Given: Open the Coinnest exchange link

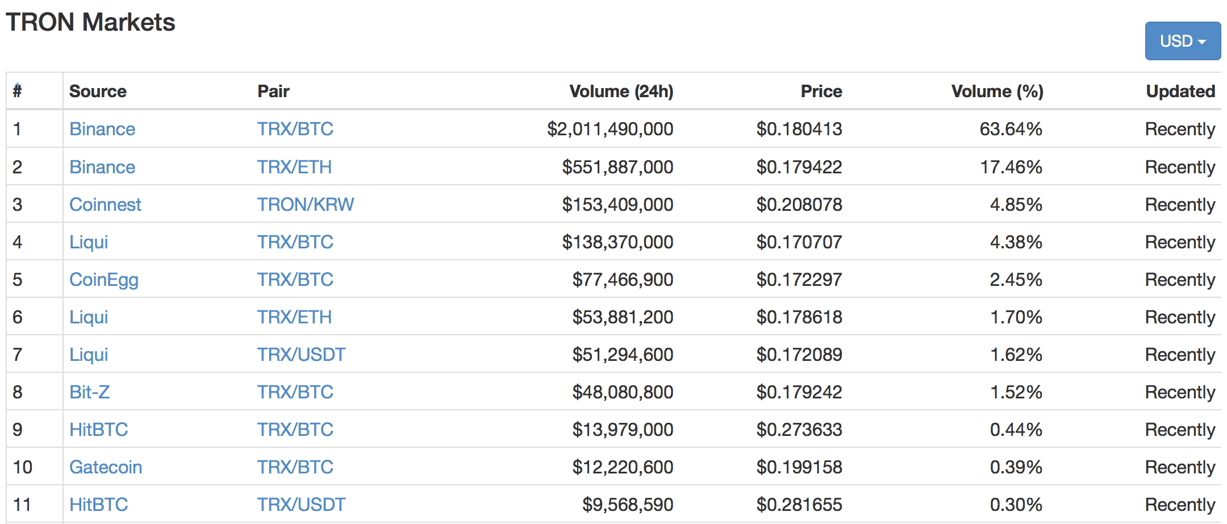Looking at the screenshot, I should (105, 205).
